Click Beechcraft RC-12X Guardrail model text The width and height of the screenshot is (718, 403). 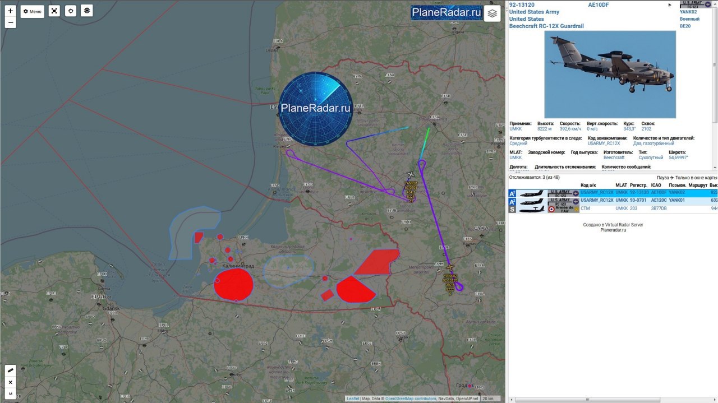pyautogui.click(x=547, y=26)
